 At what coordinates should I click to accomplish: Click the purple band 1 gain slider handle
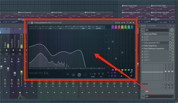(113, 42)
